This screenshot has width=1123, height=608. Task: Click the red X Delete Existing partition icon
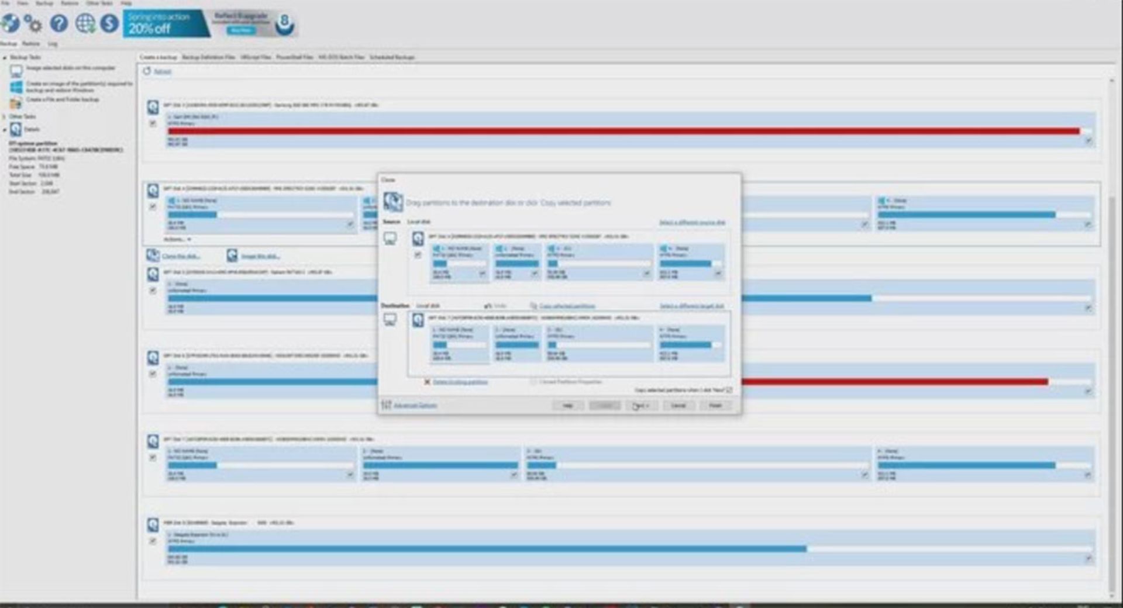pyautogui.click(x=427, y=382)
